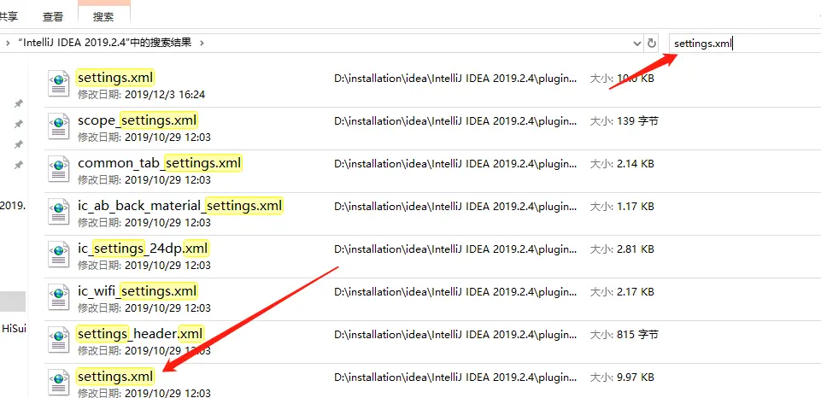The width and height of the screenshot is (821, 398).
Task: Select the ic_settings_24dp.xml file icon
Action: tap(59, 253)
